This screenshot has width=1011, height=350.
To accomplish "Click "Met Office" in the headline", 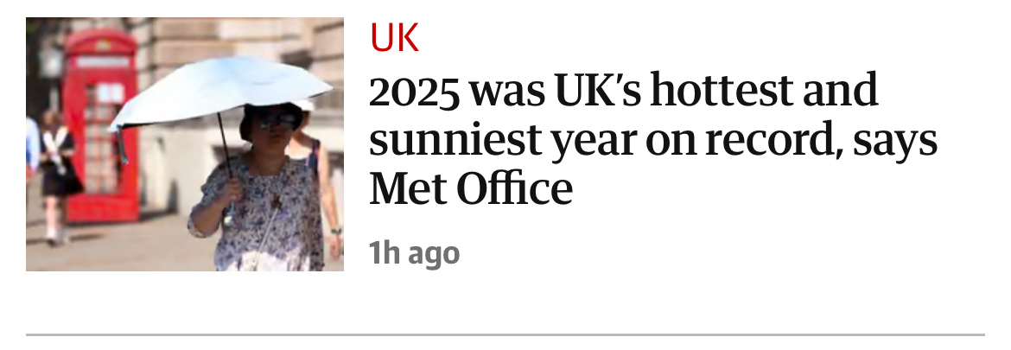I will (x=471, y=188).
